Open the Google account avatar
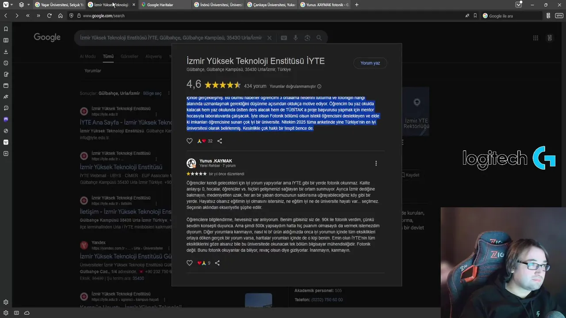The width and height of the screenshot is (566, 318). pos(550,38)
